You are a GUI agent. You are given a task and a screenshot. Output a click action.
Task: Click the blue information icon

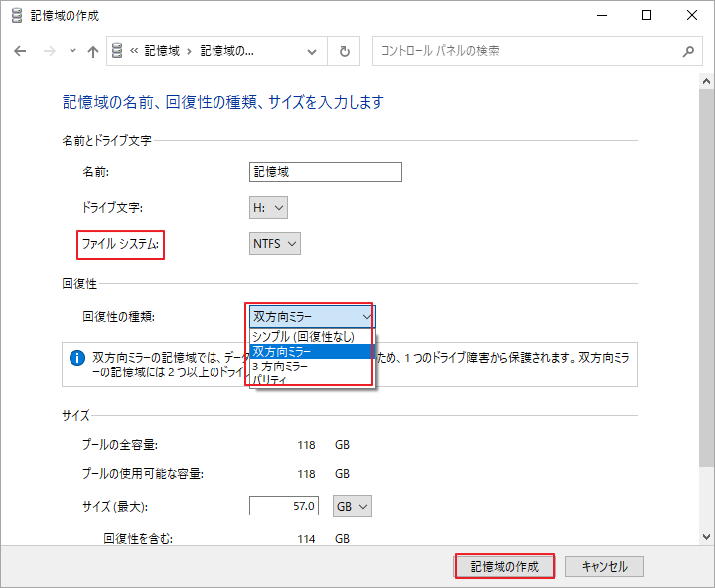[x=76, y=356]
